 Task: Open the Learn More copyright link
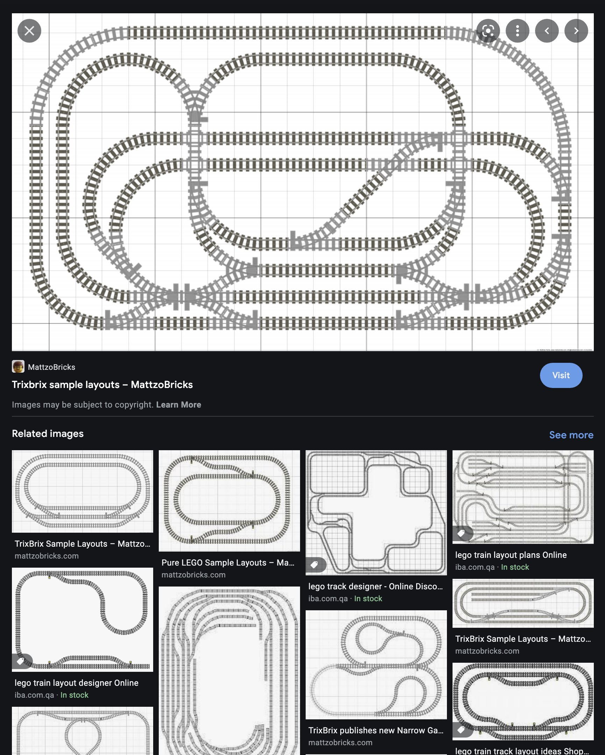(x=178, y=404)
